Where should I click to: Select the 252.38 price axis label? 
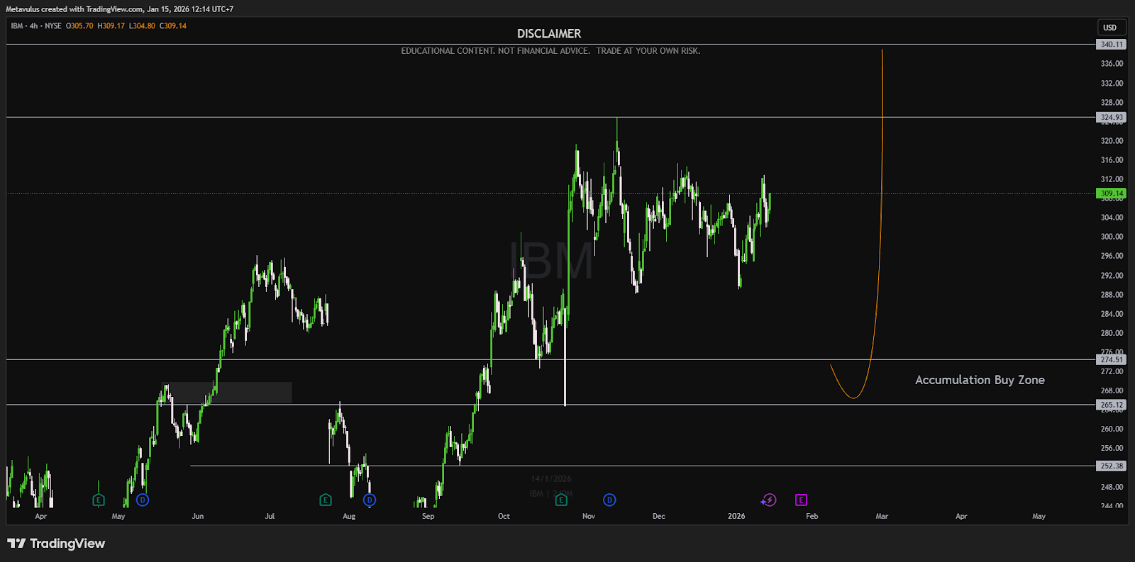[1111, 466]
